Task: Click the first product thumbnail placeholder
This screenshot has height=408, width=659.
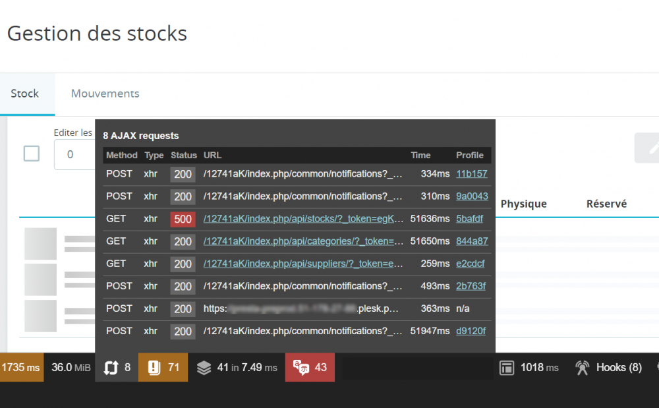Action: [40, 244]
